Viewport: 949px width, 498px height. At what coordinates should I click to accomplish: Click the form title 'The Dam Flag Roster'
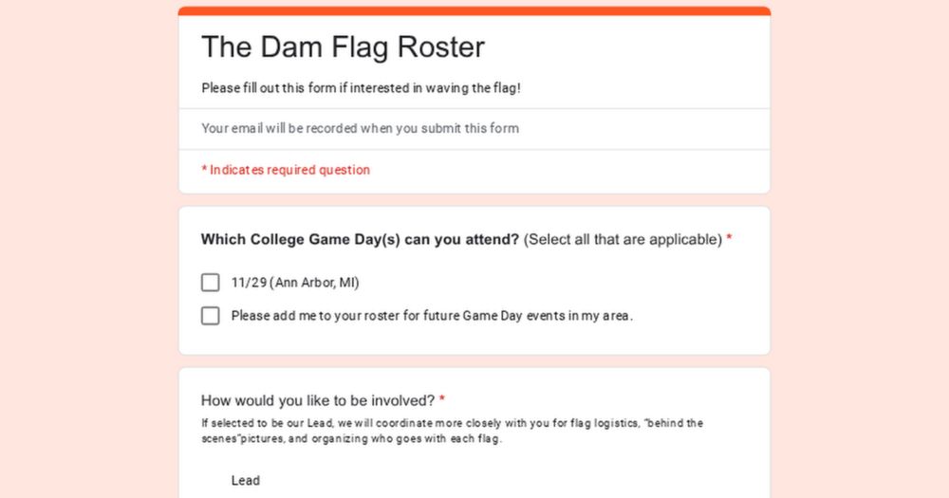344,46
